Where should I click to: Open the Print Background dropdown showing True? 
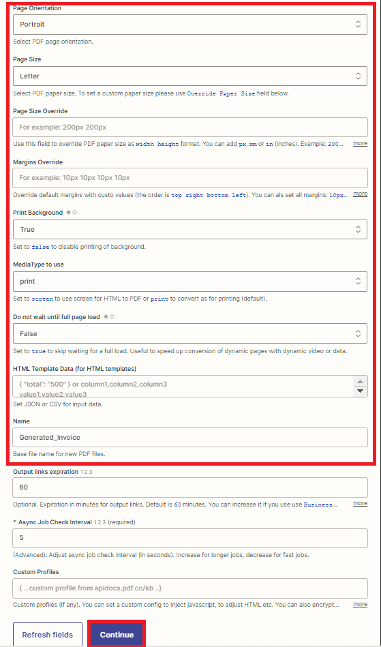click(x=190, y=229)
